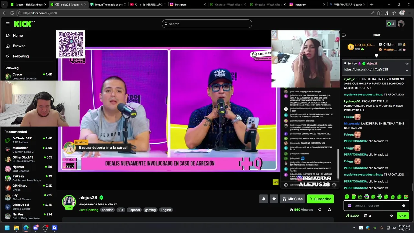Click the Just Chatting category link
The image size is (414, 233).
point(89,210)
